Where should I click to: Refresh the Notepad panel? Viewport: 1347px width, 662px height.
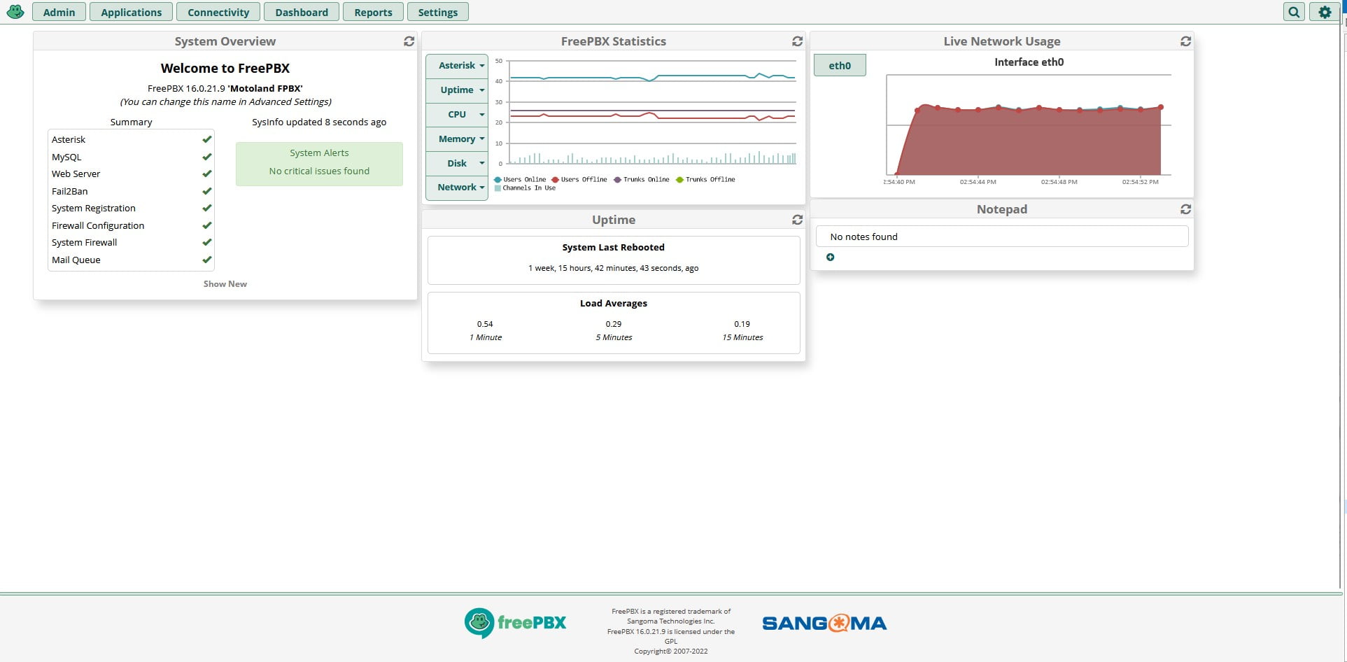pos(1185,209)
